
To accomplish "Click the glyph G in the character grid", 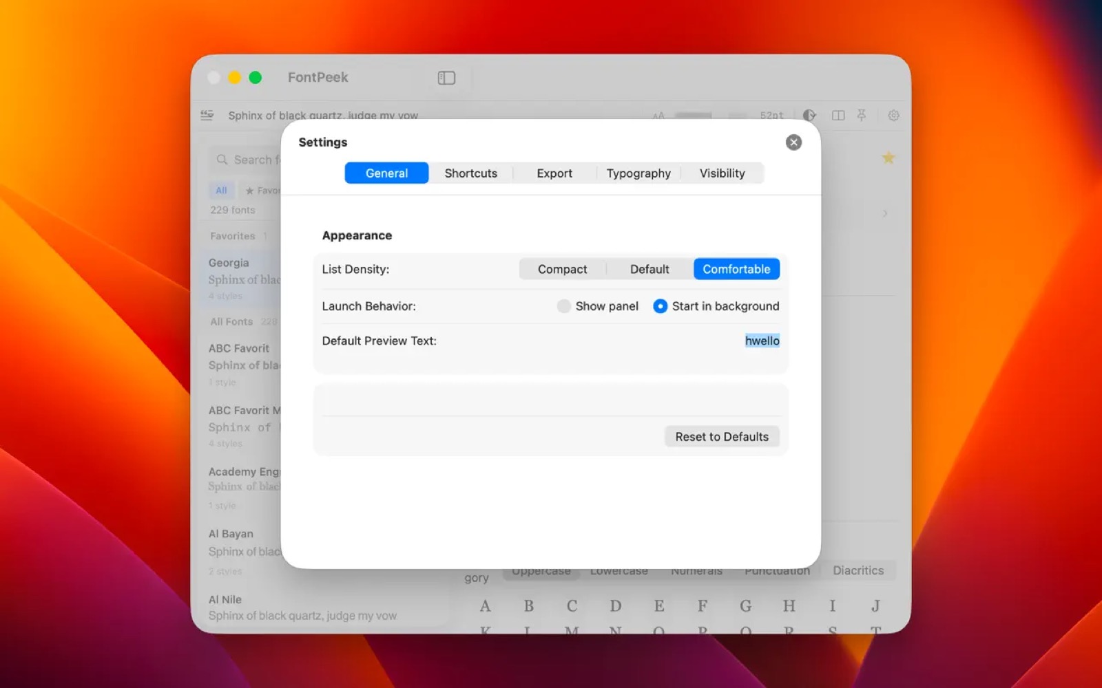I will (745, 606).
